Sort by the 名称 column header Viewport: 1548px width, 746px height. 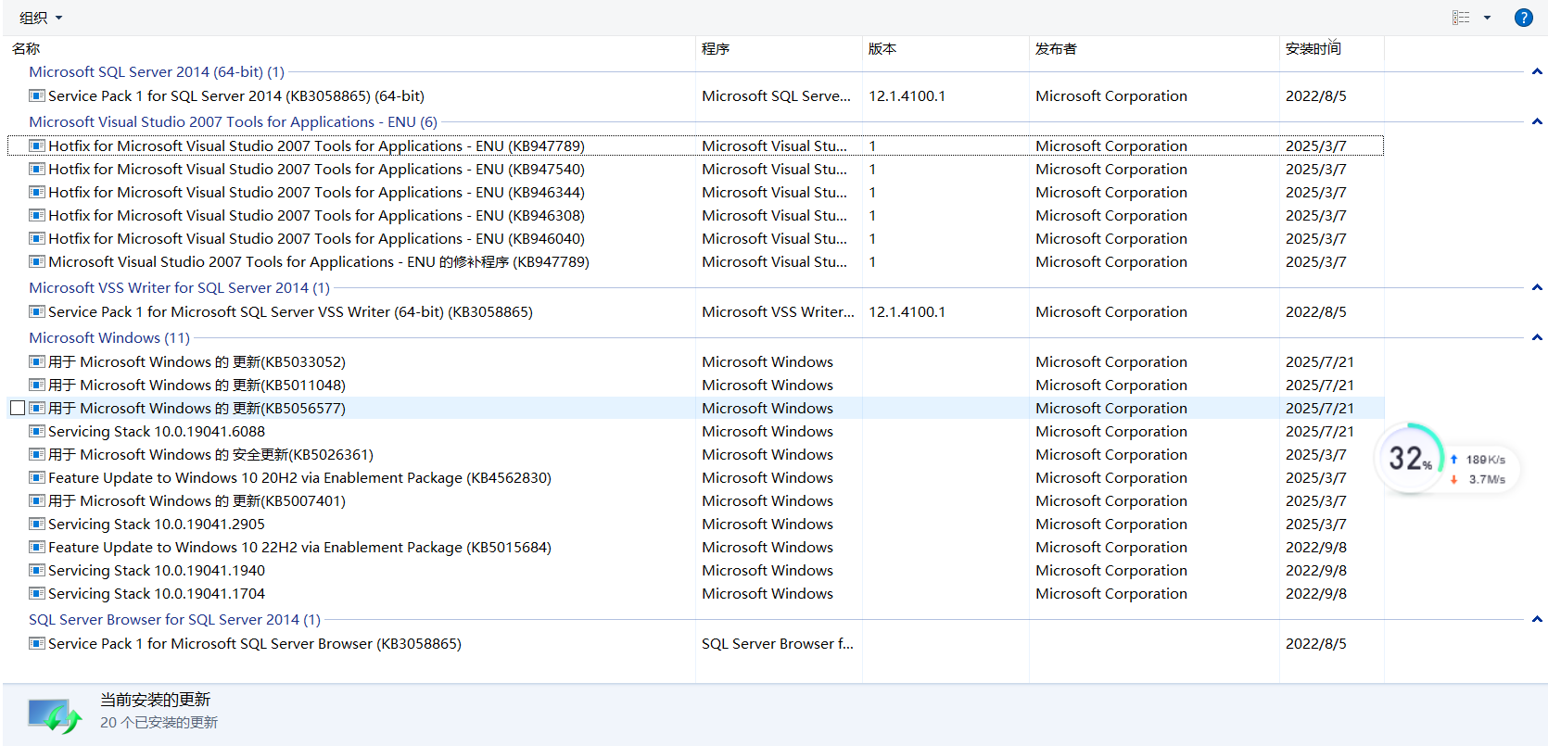pos(26,48)
